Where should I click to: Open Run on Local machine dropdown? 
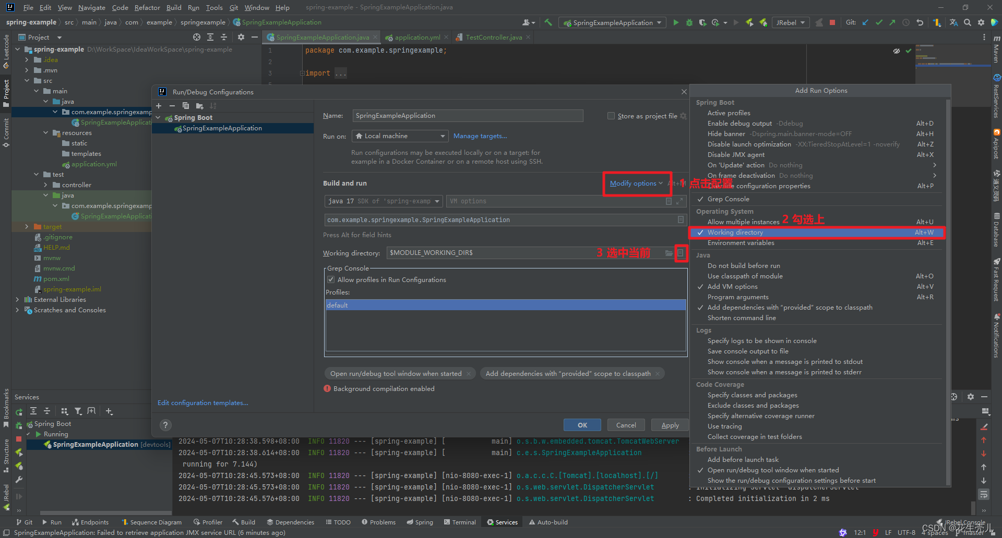pyautogui.click(x=400, y=136)
